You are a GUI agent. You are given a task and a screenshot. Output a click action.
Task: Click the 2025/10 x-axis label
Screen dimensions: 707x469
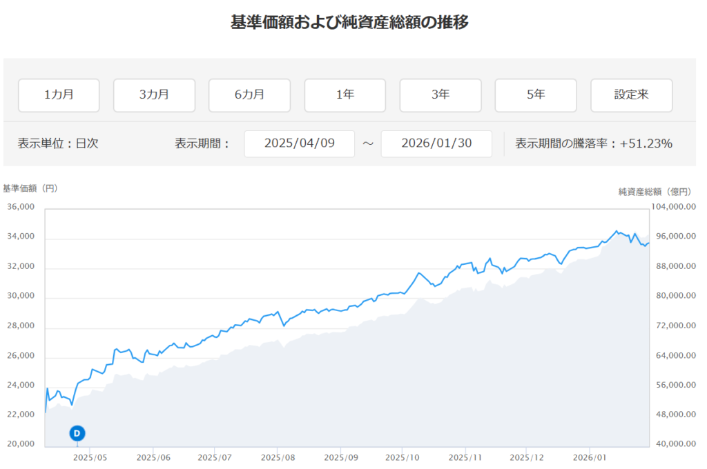click(x=403, y=457)
